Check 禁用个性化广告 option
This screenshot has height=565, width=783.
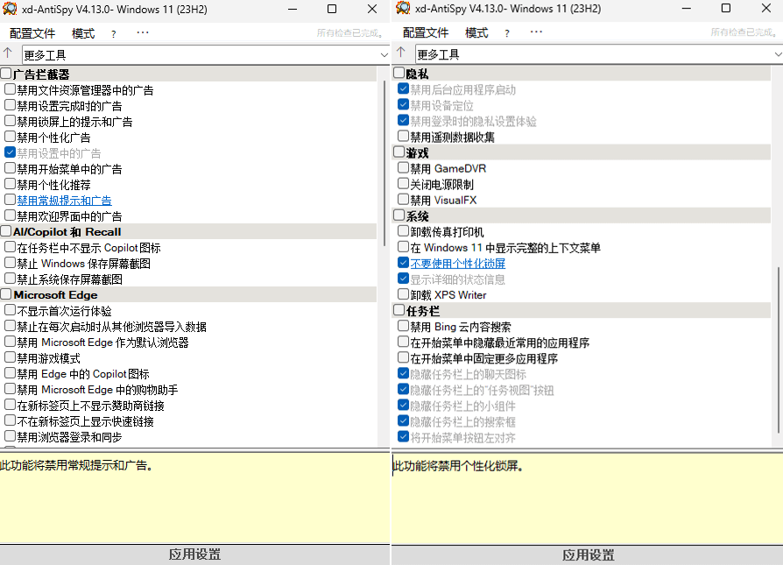(10, 137)
